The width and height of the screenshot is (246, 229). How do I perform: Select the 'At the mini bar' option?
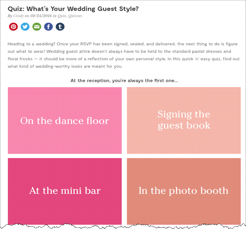[x=65, y=191]
